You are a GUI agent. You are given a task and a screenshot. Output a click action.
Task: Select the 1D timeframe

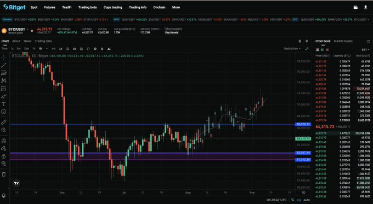coord(40,49)
